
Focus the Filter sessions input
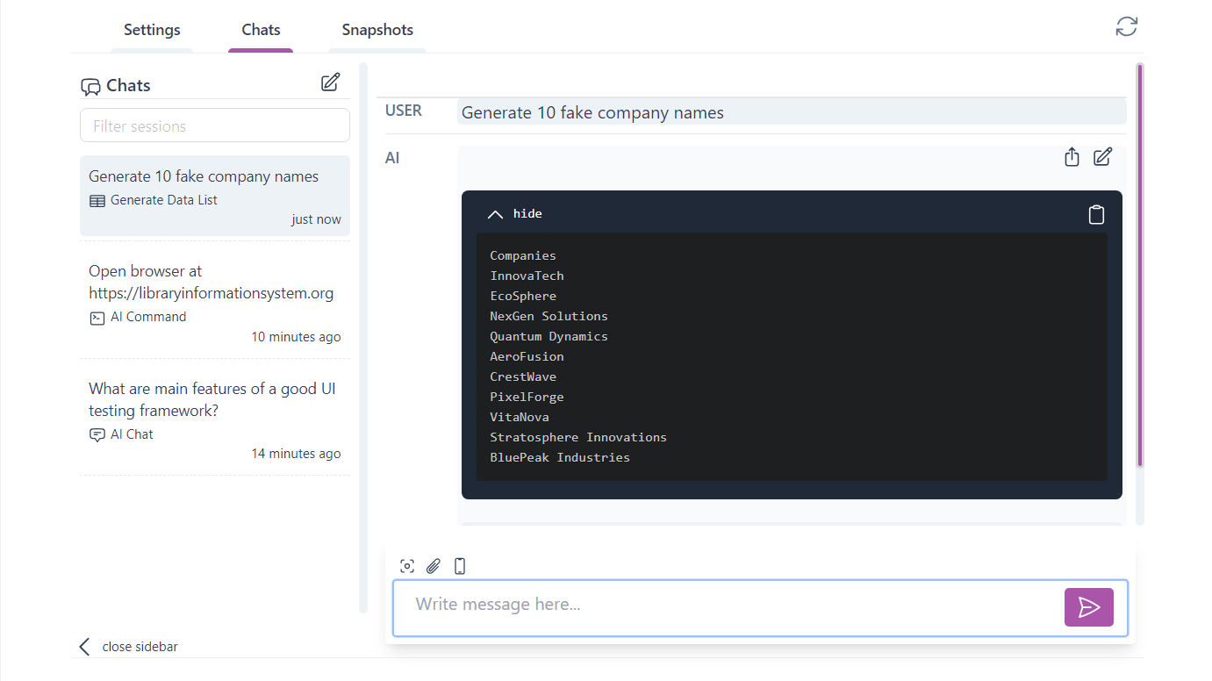(215, 125)
